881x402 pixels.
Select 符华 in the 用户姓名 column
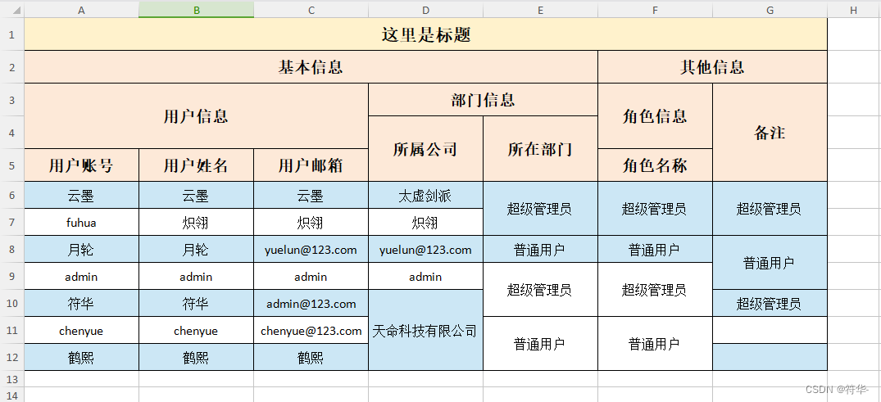pyautogui.click(x=196, y=303)
